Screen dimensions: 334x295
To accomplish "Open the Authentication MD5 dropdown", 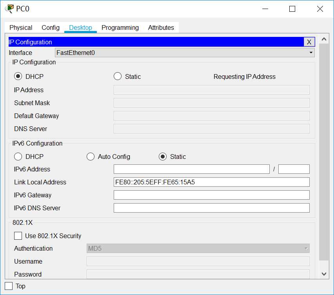I will click(198, 248).
